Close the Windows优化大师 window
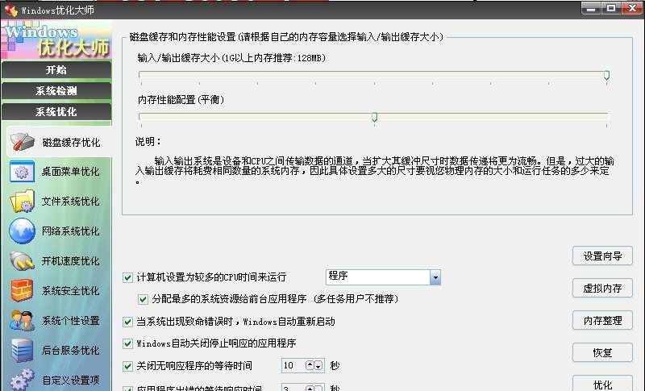 632,8
